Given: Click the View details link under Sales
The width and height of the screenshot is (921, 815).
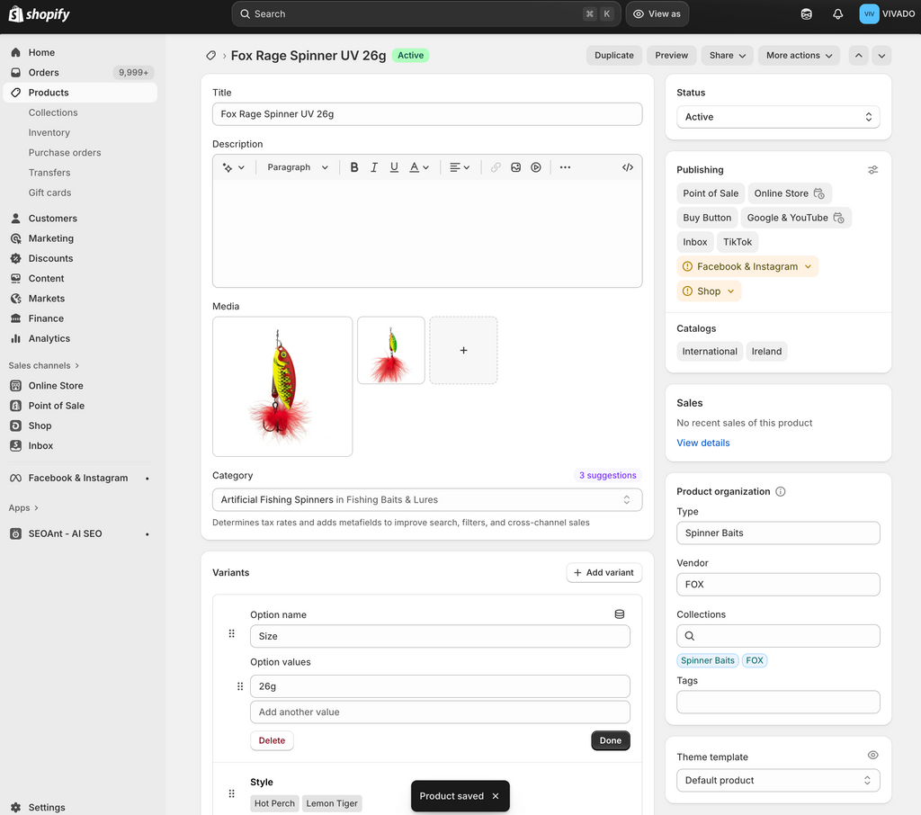Looking at the screenshot, I should (x=702, y=443).
